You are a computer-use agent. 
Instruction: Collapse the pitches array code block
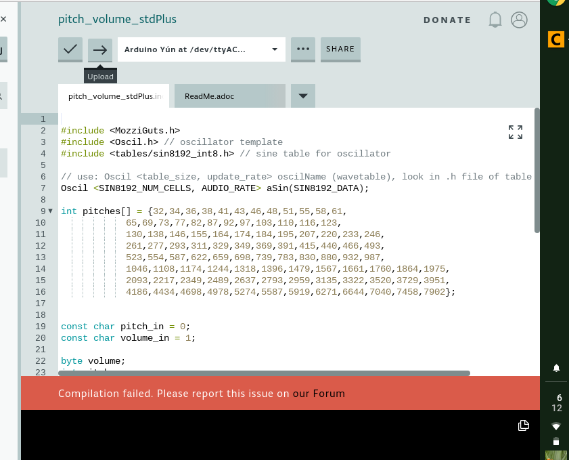(x=50, y=211)
